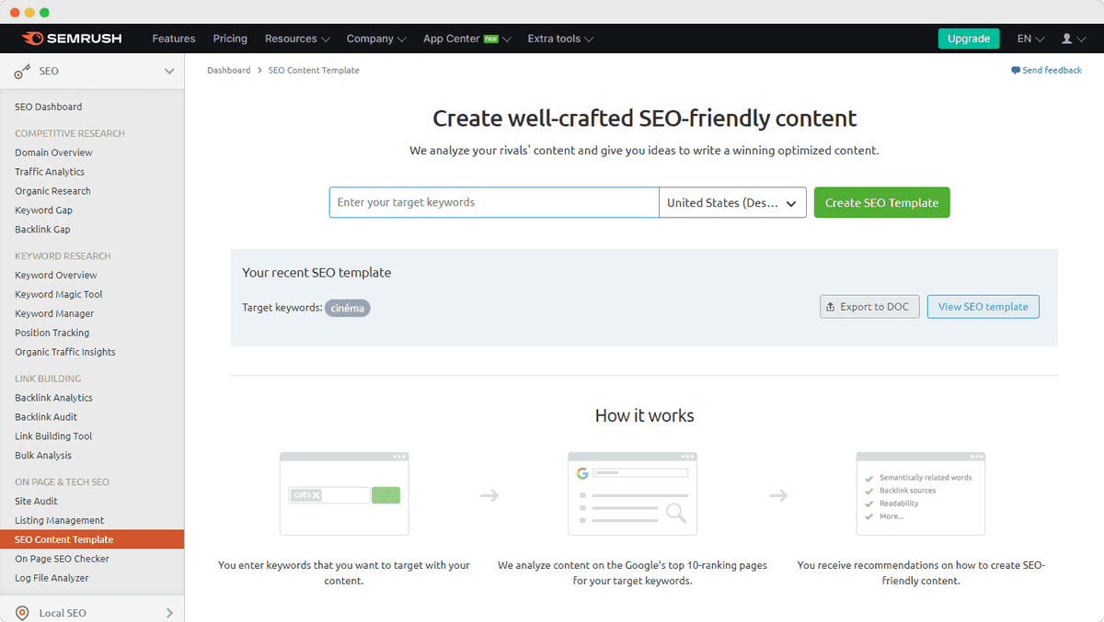The width and height of the screenshot is (1104, 622).
Task: Click the LINK BUILDING heading
Action: click(x=48, y=379)
